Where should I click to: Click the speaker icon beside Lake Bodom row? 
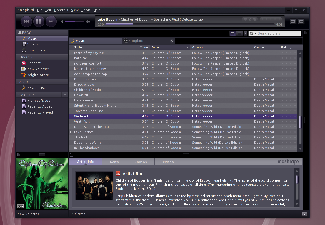click(x=71, y=132)
